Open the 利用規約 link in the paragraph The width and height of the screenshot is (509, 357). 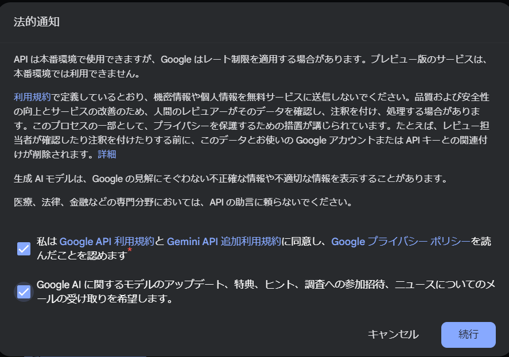[32, 97]
